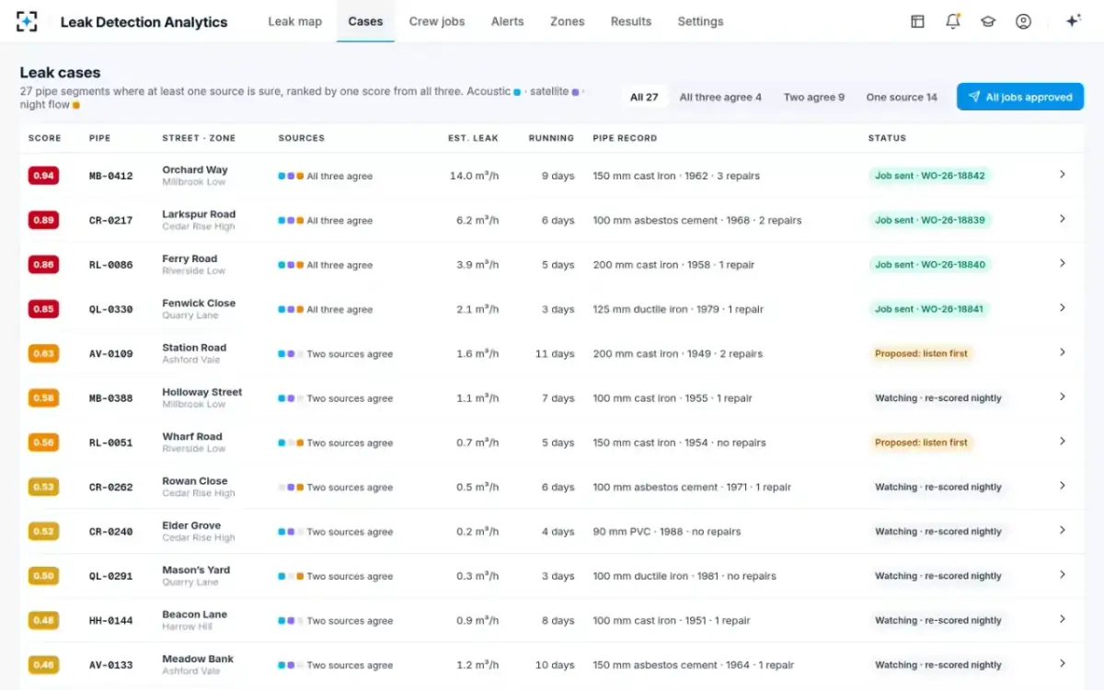1104x690 pixels.
Task: Click the Elder Grove street name
Action: (x=191, y=525)
